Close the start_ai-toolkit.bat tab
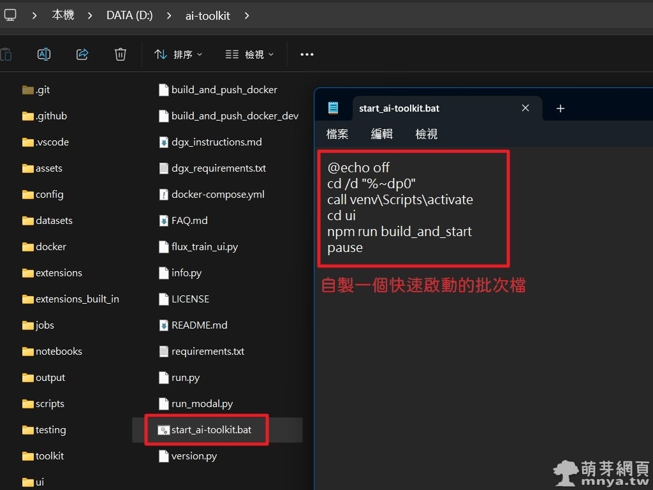The image size is (653, 490). pos(525,108)
